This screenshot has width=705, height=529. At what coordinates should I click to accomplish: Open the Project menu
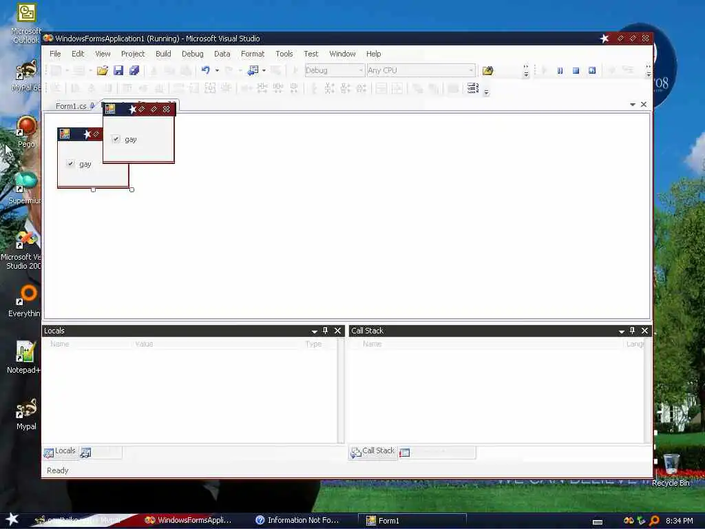[x=133, y=54]
